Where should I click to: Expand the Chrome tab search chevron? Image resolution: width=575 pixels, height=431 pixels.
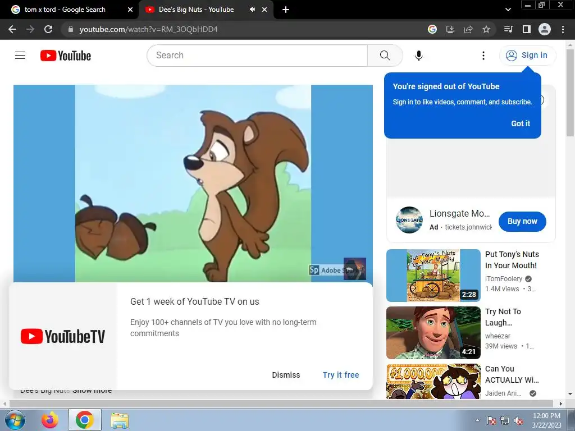tap(508, 10)
